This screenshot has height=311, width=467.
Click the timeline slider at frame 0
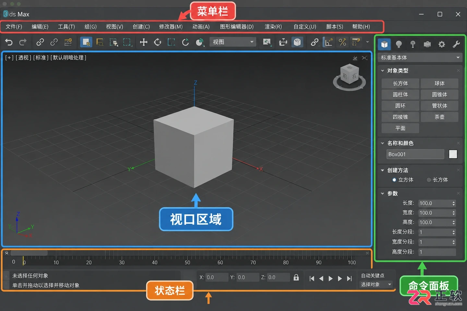click(x=23, y=261)
